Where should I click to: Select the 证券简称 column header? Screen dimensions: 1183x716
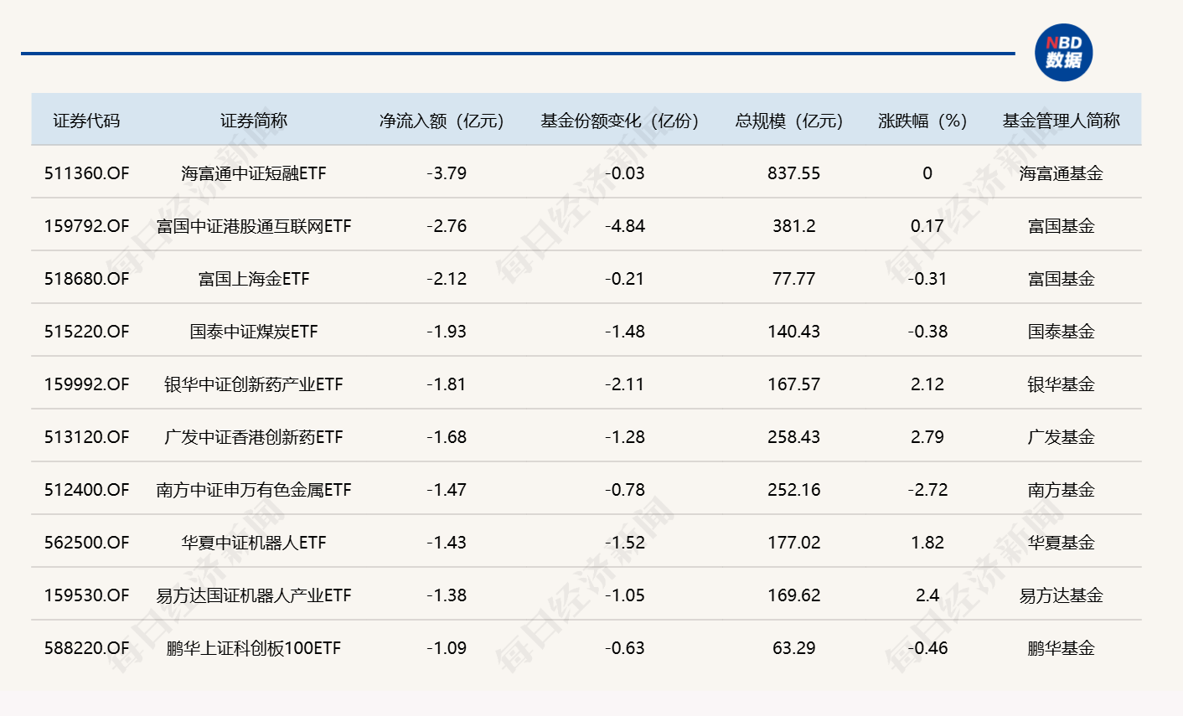254,121
